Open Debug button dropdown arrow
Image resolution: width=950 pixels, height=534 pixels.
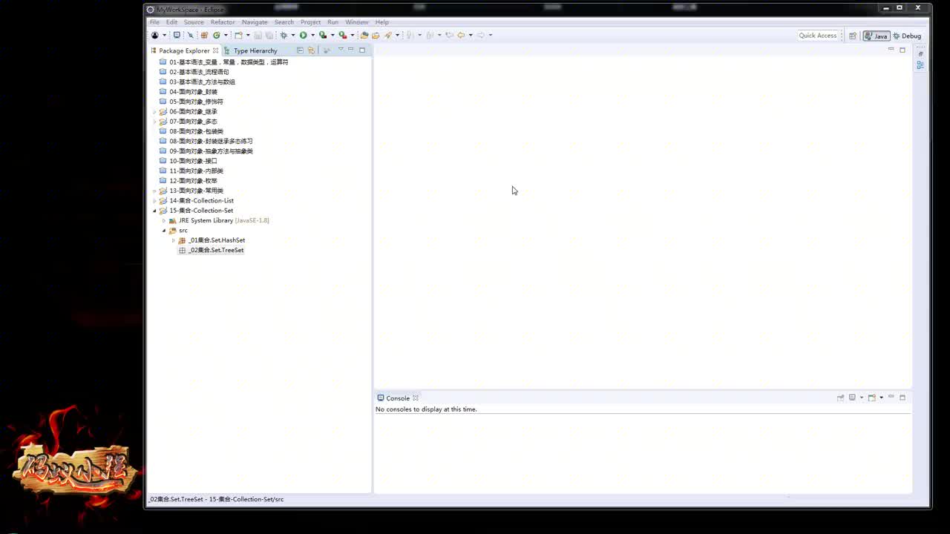coord(293,35)
